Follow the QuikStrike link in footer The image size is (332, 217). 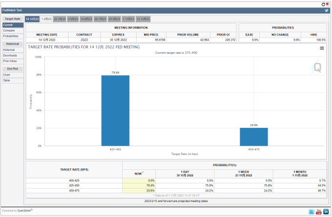pyautogui.click(x=24, y=211)
